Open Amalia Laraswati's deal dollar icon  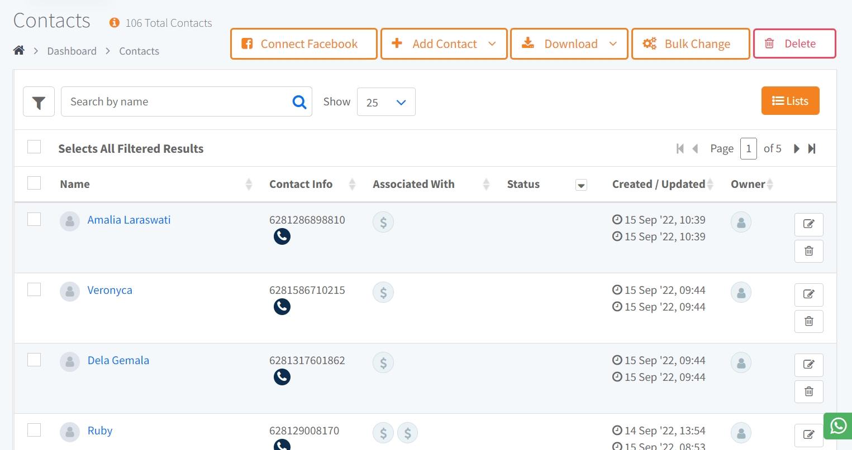[383, 222]
